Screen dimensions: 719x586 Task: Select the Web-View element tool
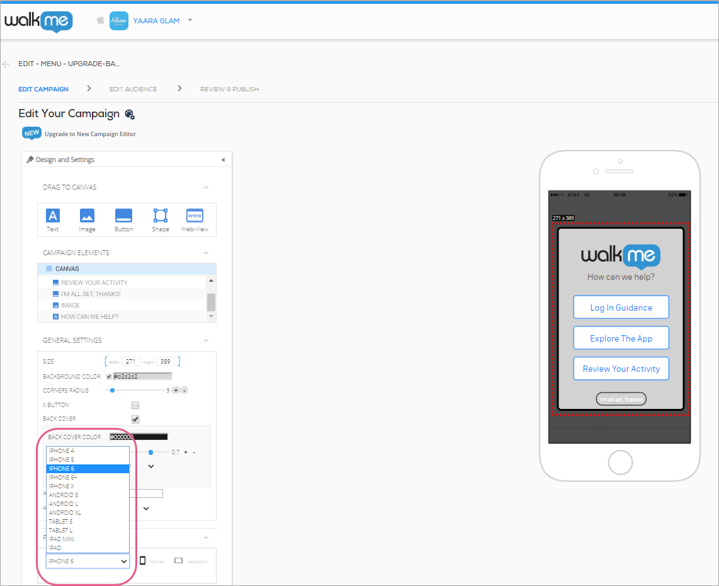(195, 220)
